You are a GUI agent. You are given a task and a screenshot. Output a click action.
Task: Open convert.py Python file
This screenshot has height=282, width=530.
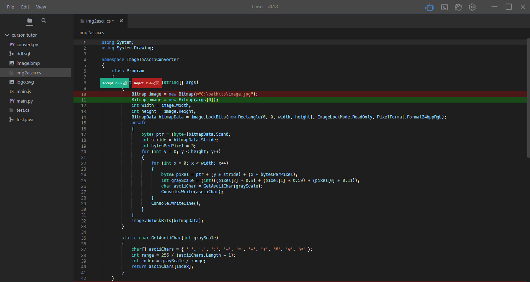(27, 45)
